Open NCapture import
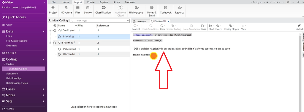 click(66, 10)
